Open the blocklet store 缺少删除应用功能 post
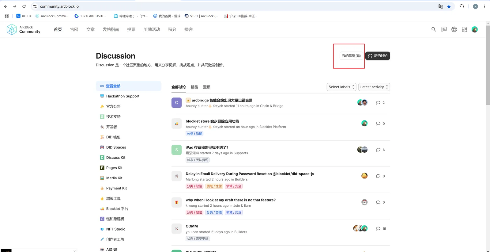Image resolution: width=490 pixels, height=252 pixels. point(212,121)
